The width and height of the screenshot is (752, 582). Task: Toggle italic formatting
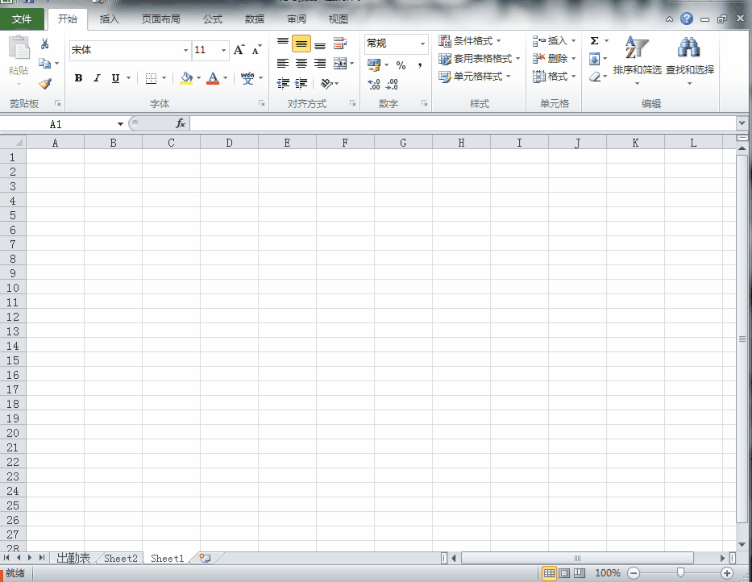[97, 77]
